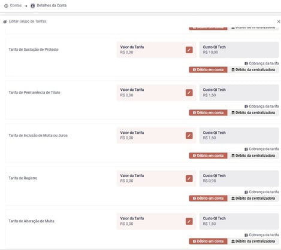Viewport: 281px width, 250px height.
Task: Edit the Tarifa de Registro value
Action: pyautogui.click(x=189, y=178)
